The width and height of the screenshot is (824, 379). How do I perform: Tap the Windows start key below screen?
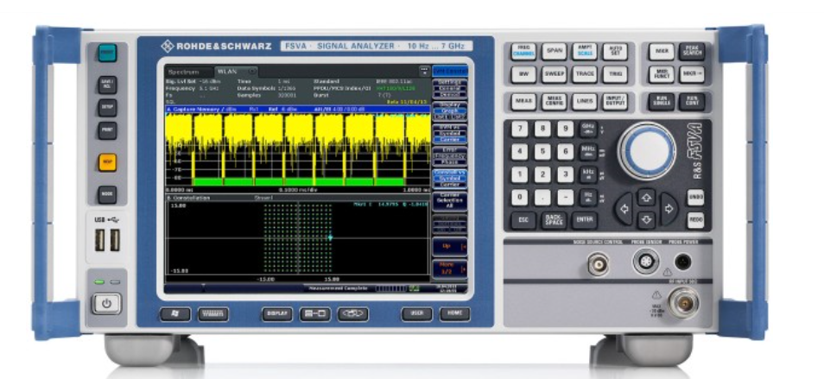coord(175,314)
